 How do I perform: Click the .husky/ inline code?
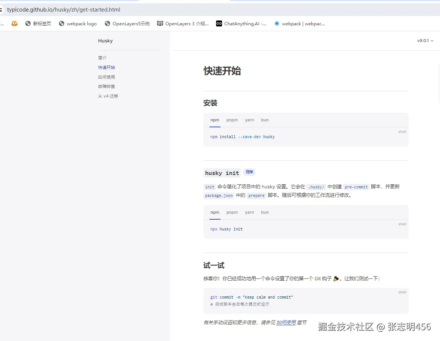[316, 187]
